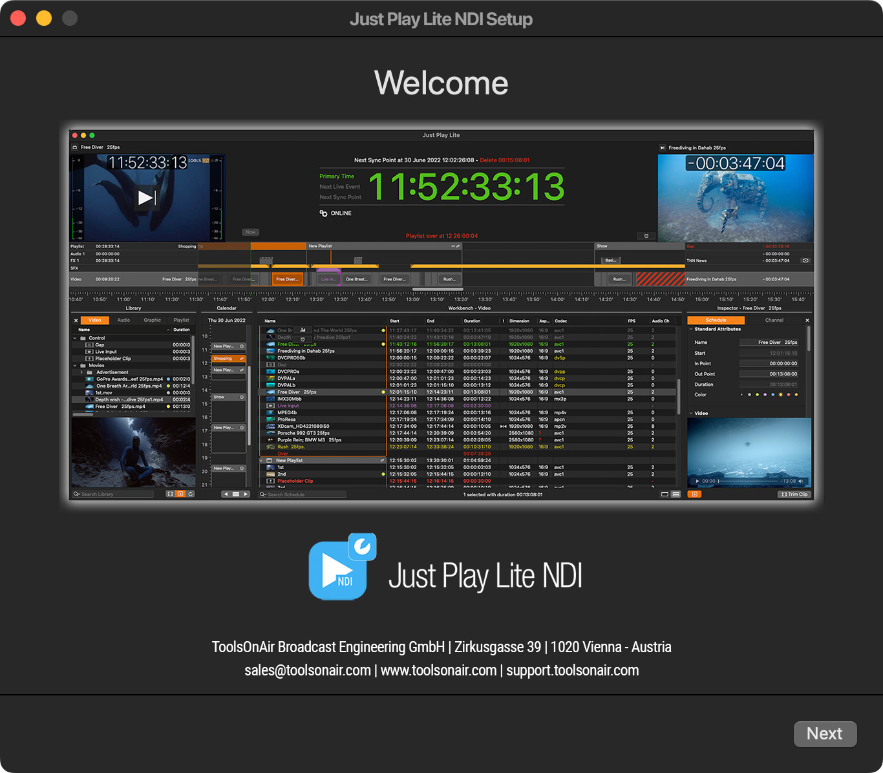This screenshot has width=883, height=773.
Task: Click the Next button in the installer
Action: point(825,734)
